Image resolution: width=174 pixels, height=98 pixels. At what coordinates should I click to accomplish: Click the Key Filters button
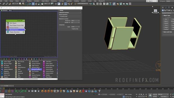(x=164, y=97)
